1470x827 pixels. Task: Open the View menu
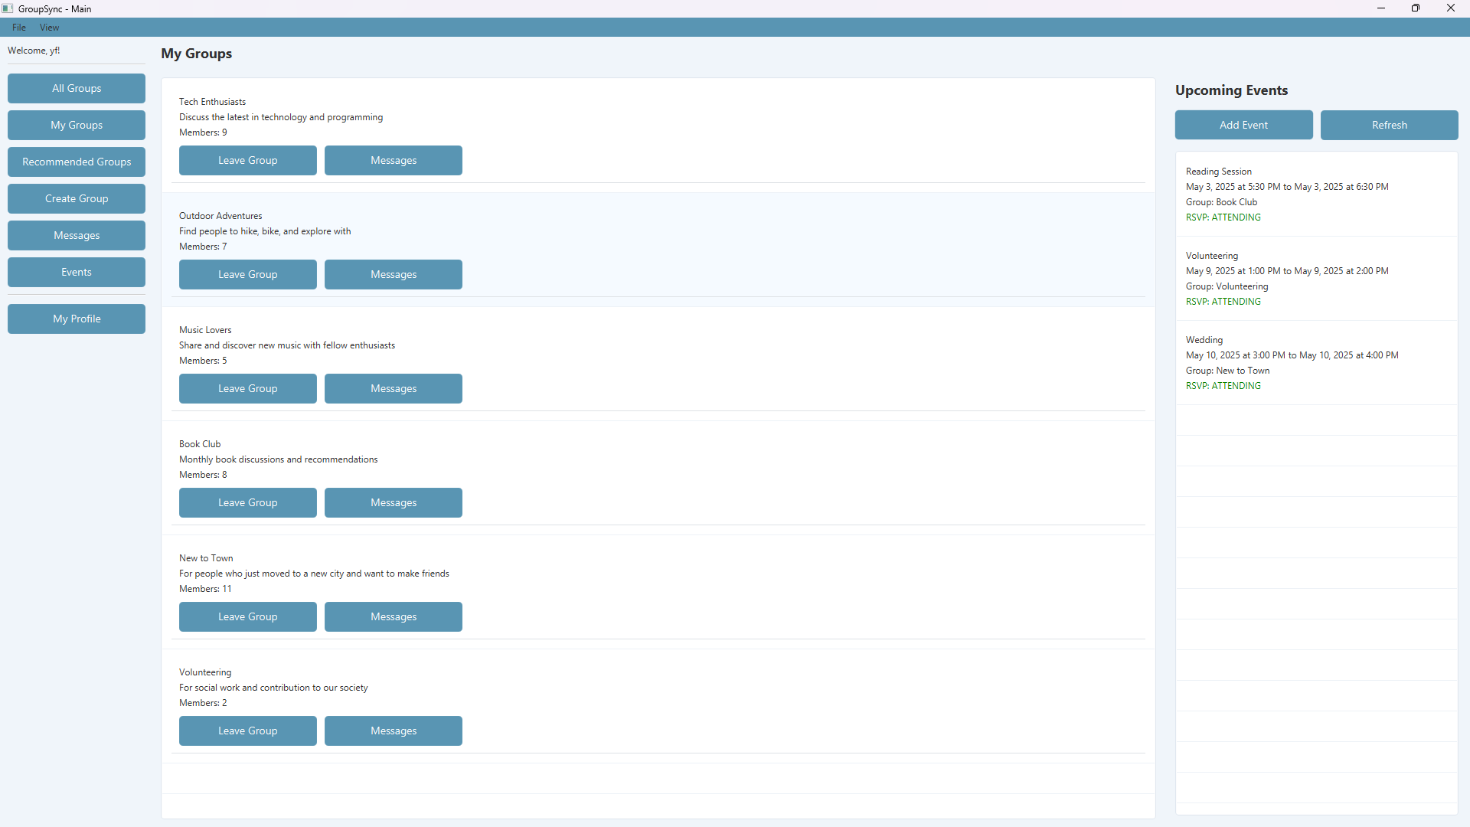point(49,28)
